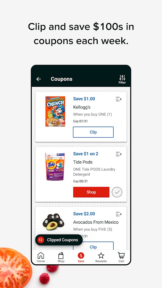Screen dimensions: 162x288
Task: Tap the avocados product image
Action: (53, 222)
